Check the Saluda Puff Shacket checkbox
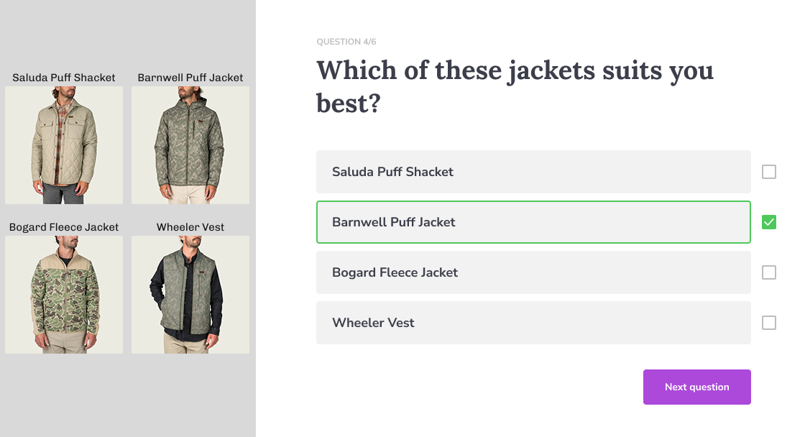The width and height of the screenshot is (805, 437). (x=768, y=172)
